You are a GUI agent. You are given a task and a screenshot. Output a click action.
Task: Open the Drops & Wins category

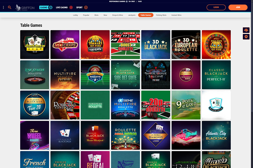[118, 15]
